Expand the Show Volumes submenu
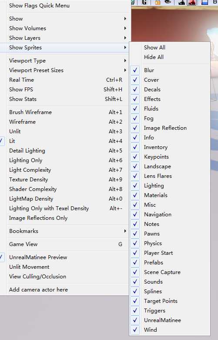Image resolution: width=218 pixels, height=340 pixels. click(x=68, y=28)
